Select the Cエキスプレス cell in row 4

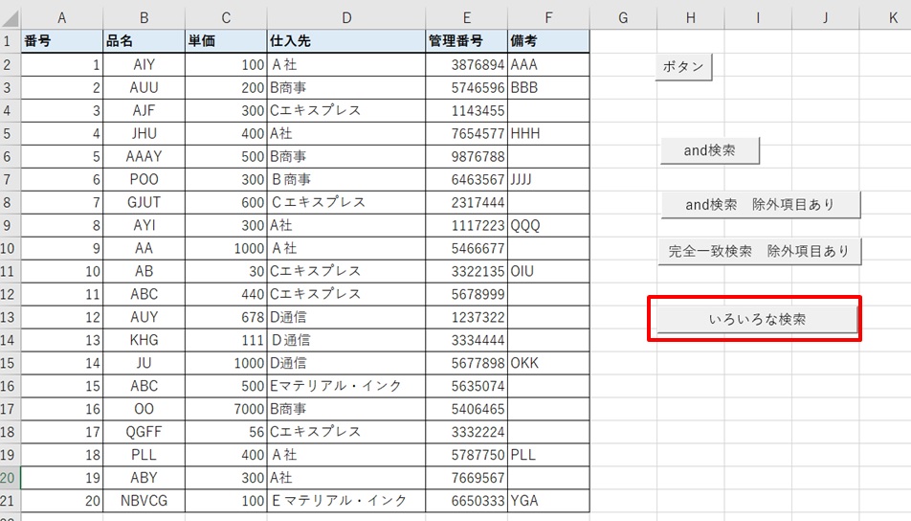click(x=346, y=110)
